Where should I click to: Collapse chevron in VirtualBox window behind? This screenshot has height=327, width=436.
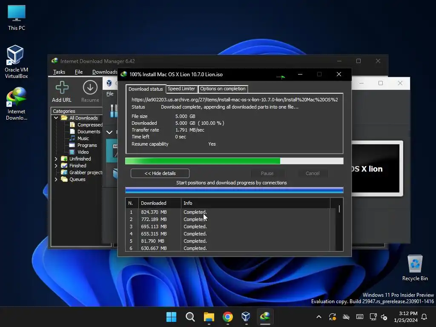pyautogui.click(x=109, y=132)
